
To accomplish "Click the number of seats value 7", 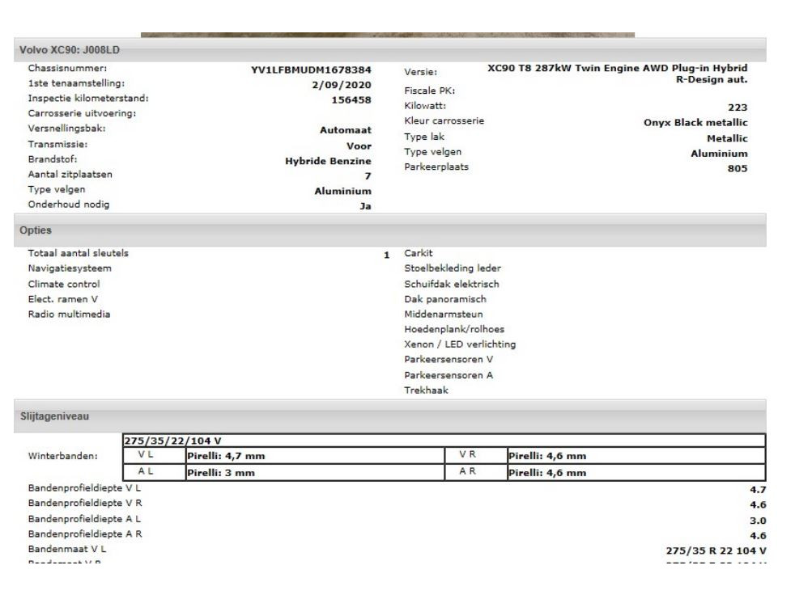I will (368, 176).
